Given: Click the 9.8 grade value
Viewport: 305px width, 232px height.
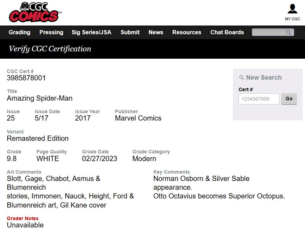Looking at the screenshot, I should point(12,159).
